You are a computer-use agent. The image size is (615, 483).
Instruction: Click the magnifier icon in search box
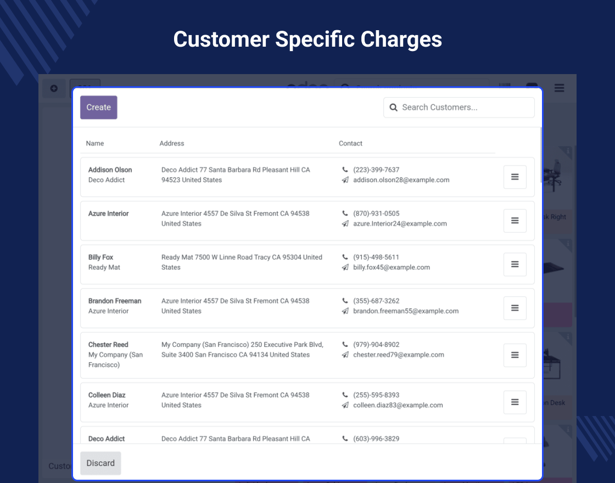393,108
